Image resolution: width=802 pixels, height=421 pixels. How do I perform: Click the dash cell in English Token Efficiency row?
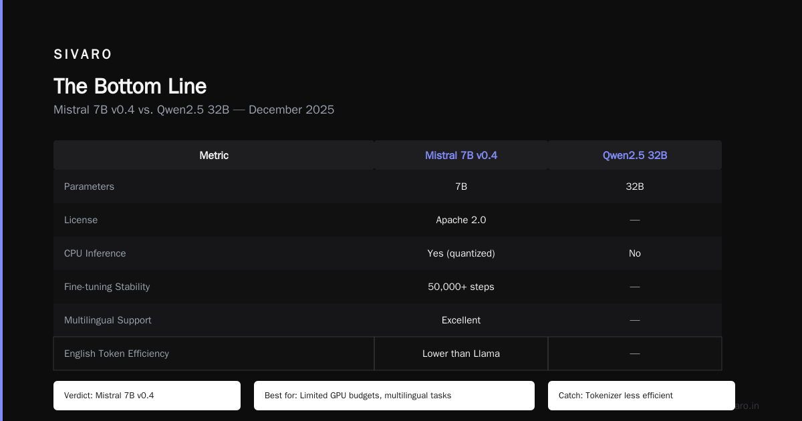pos(635,354)
